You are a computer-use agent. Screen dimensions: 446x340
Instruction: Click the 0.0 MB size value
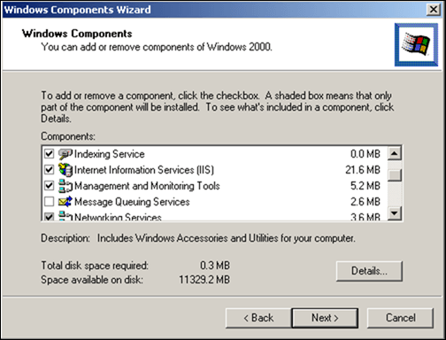coord(365,154)
